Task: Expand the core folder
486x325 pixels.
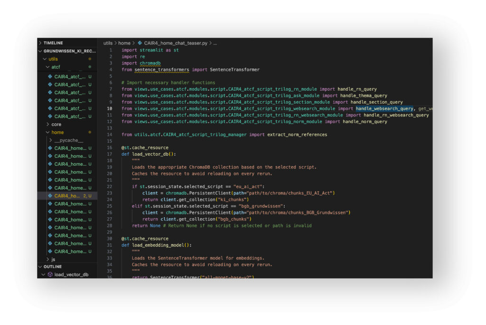Action: (x=48, y=124)
